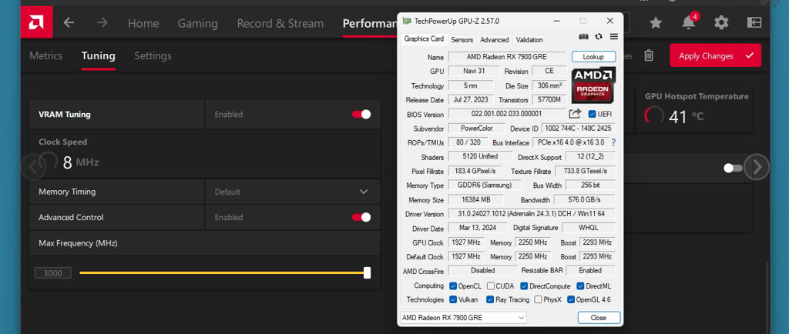Select GPU-Z Advanced tab

[x=494, y=40]
